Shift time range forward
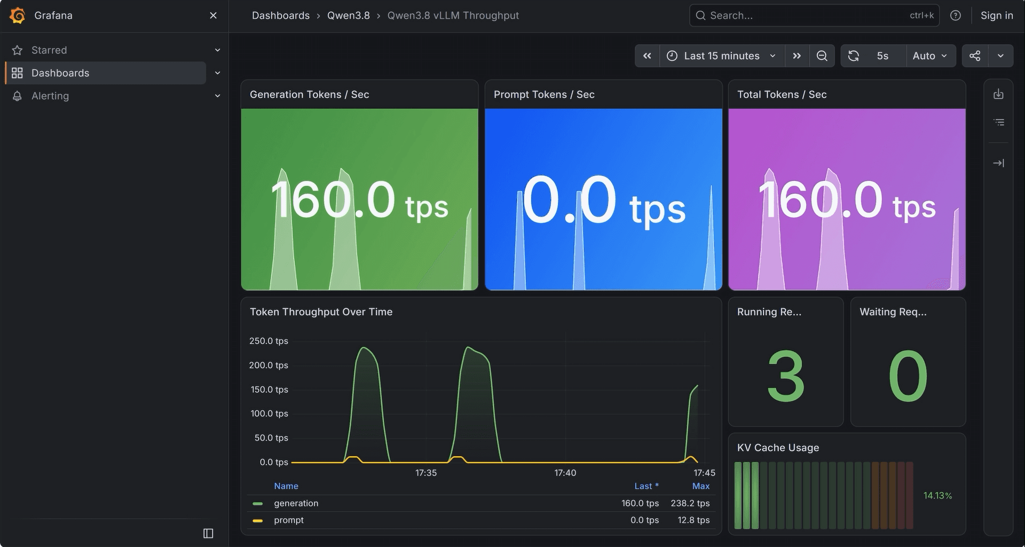The image size is (1025, 547). (797, 56)
